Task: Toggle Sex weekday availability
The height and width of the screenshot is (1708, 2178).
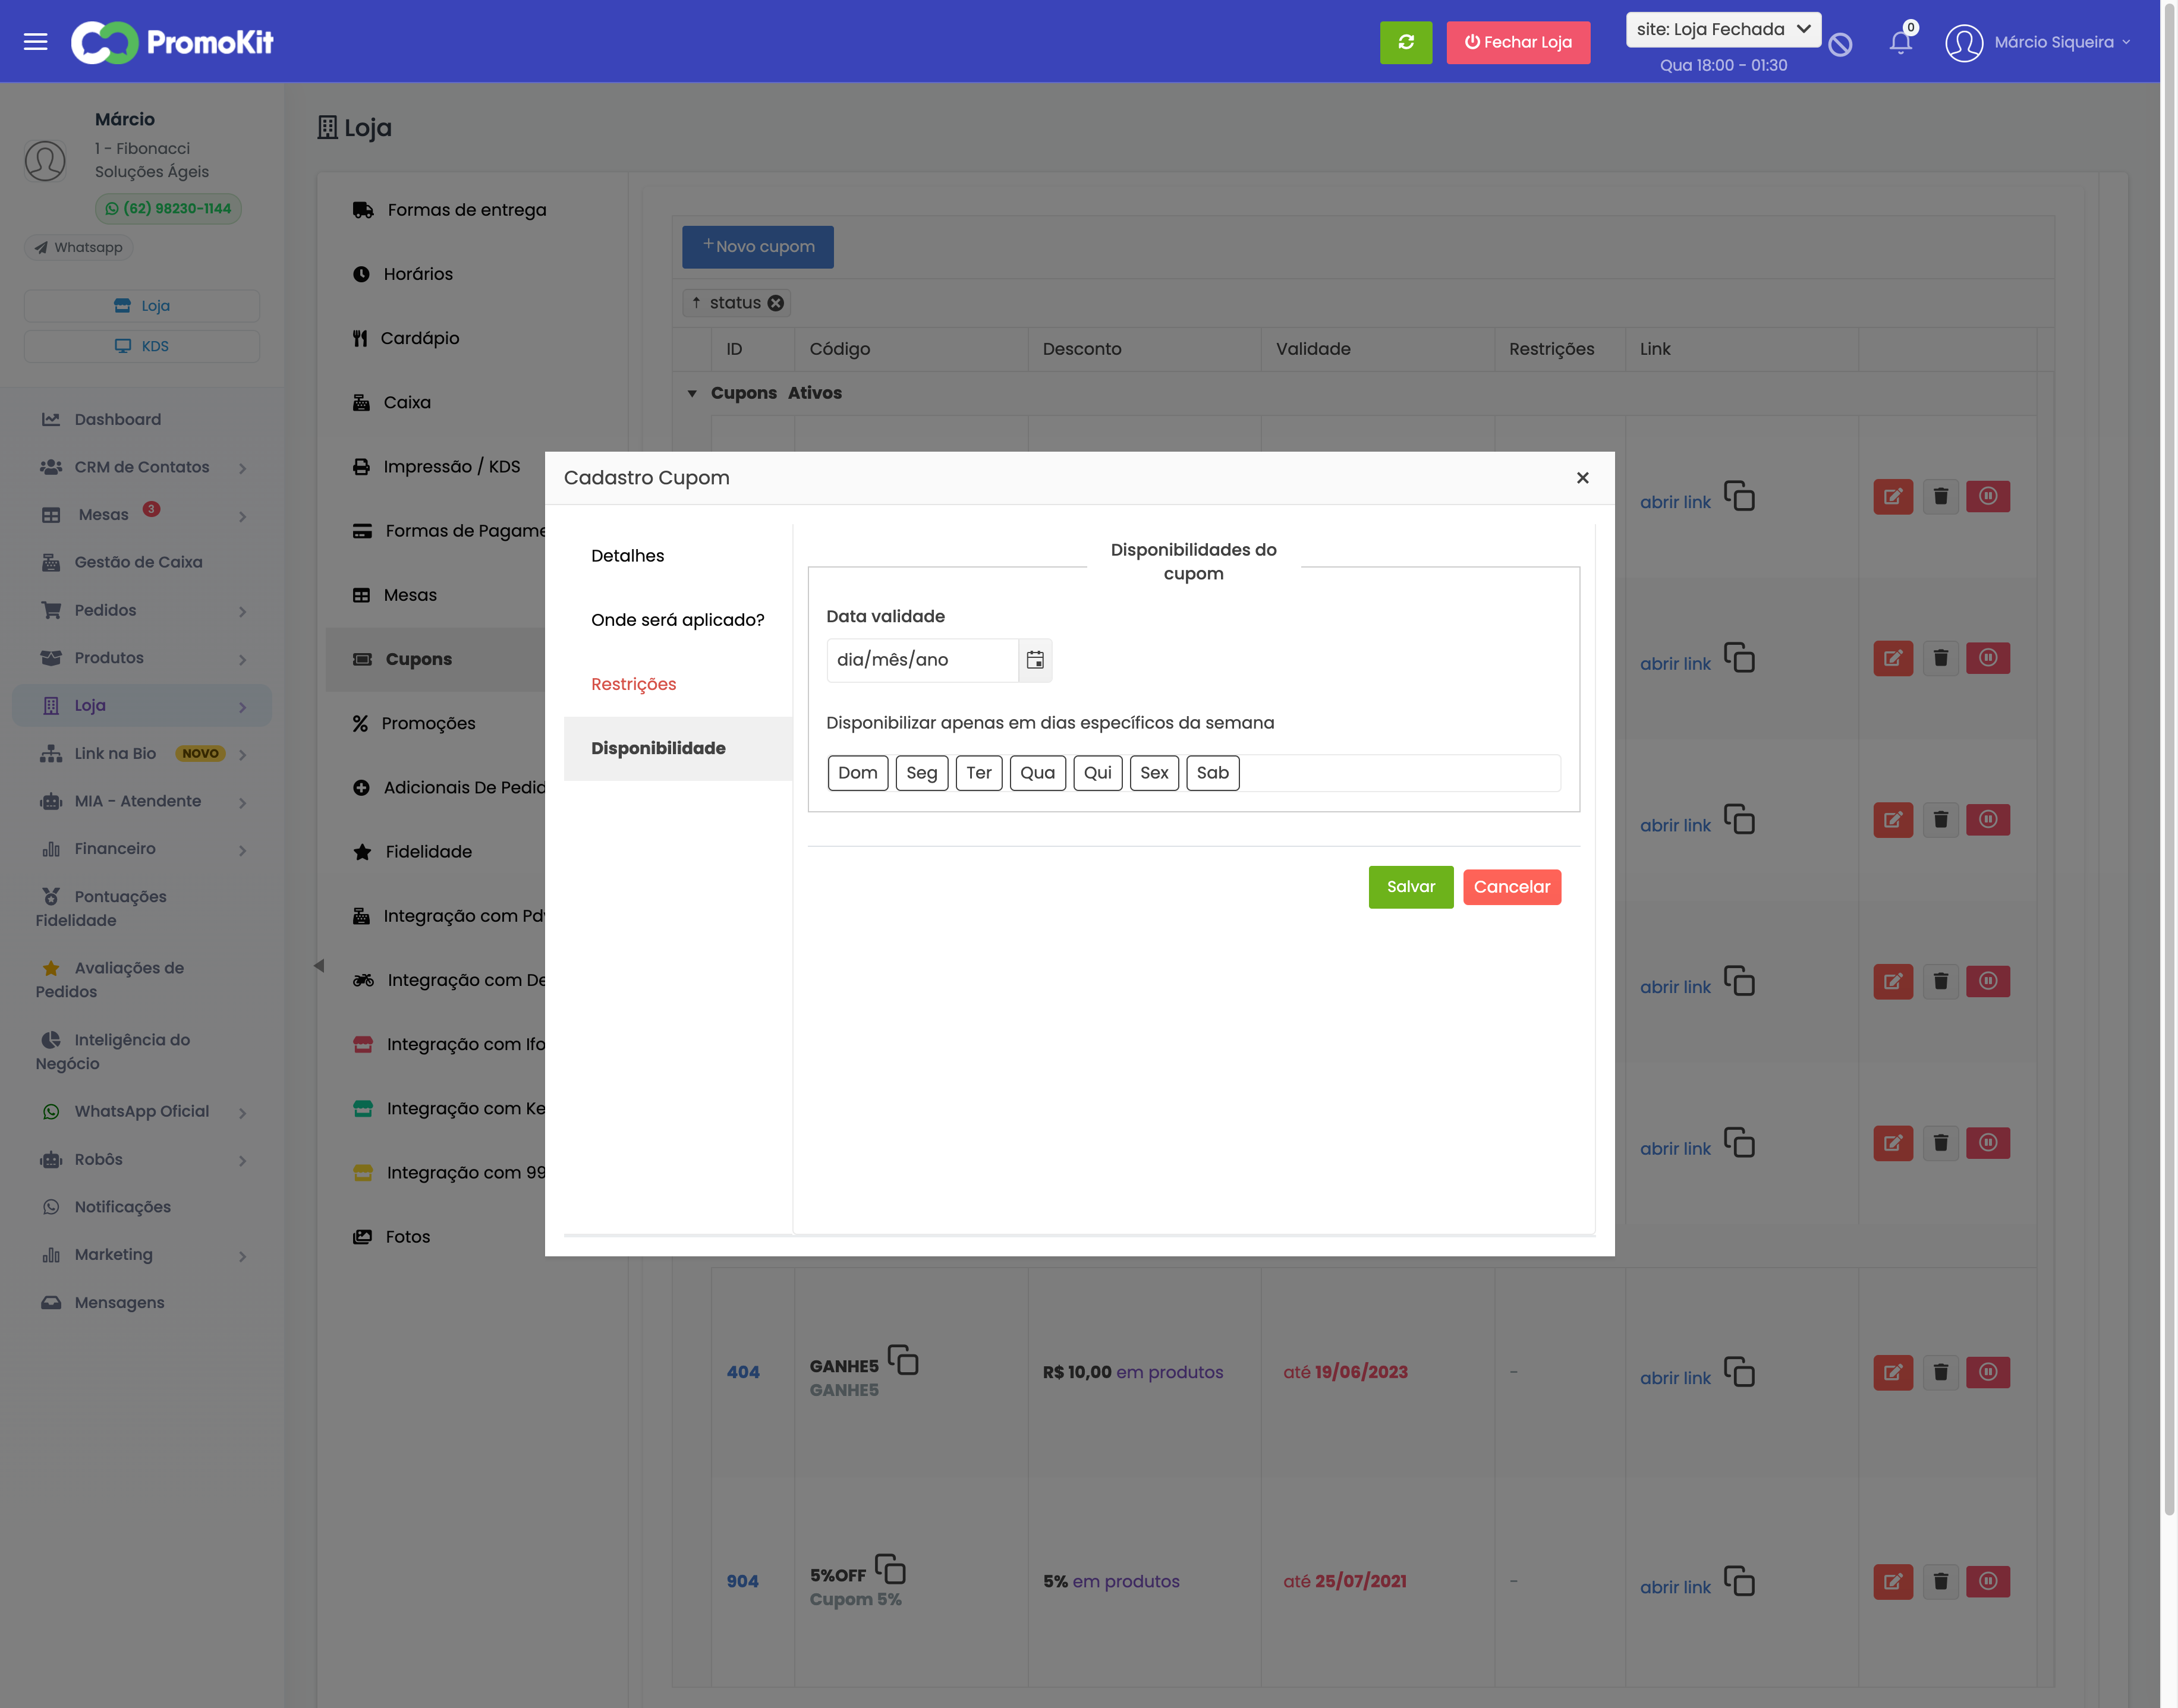Action: point(1154,773)
